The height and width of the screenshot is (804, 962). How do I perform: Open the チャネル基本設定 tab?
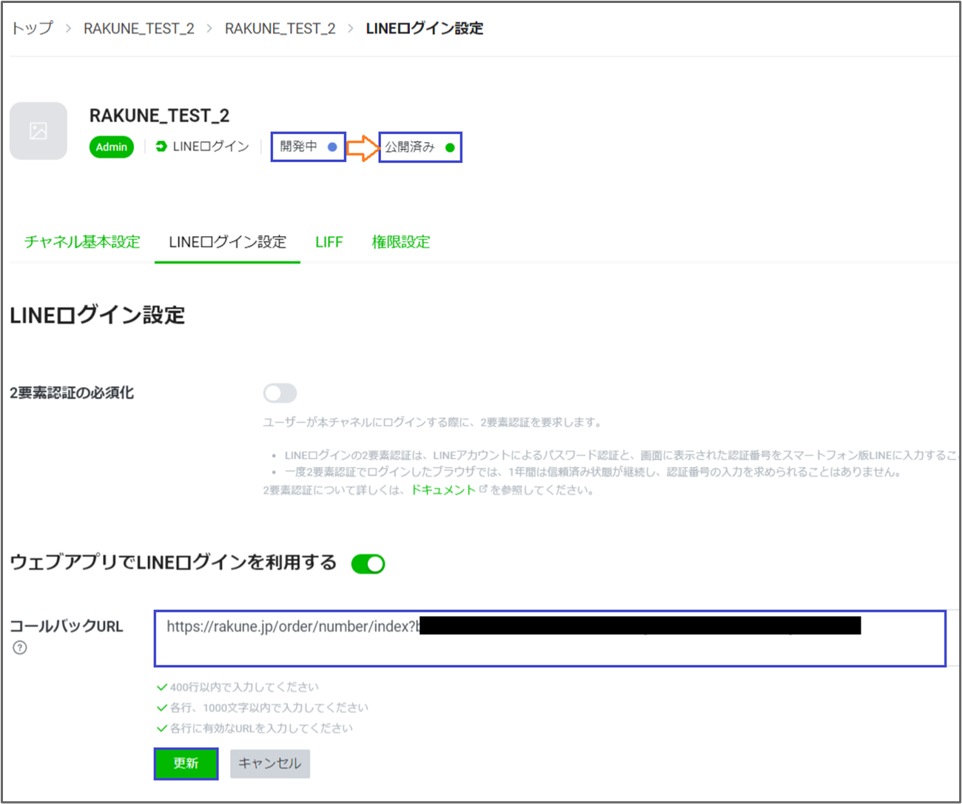(x=82, y=242)
